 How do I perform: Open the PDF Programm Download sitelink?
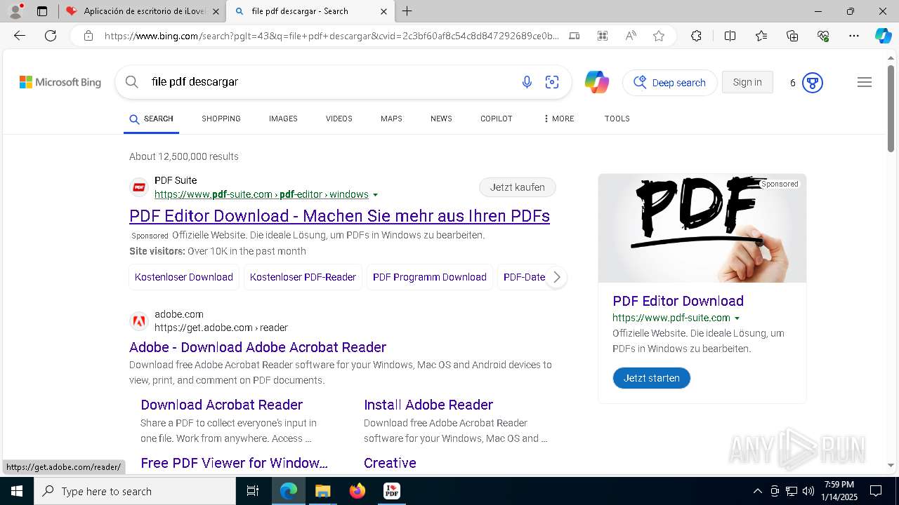430,277
